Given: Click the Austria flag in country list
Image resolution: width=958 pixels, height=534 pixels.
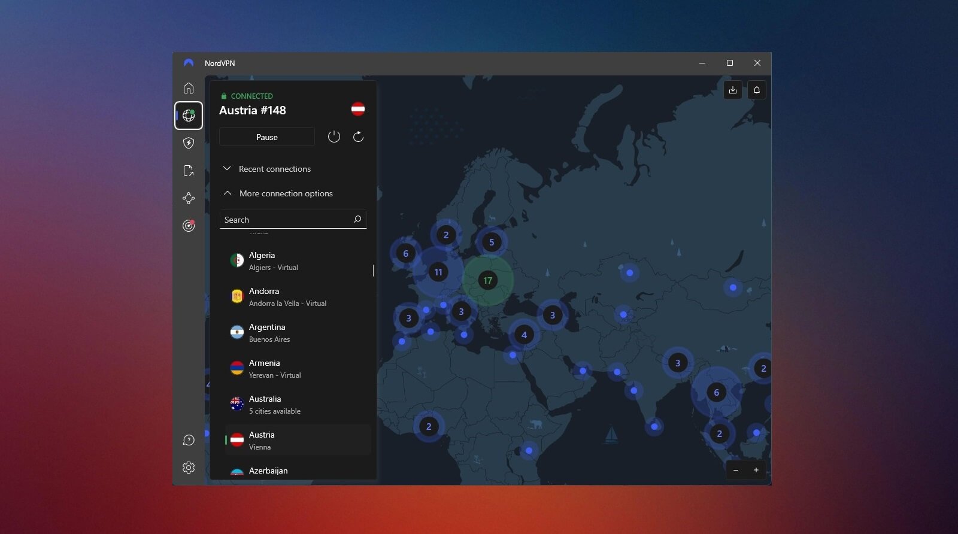Looking at the screenshot, I should click(237, 440).
